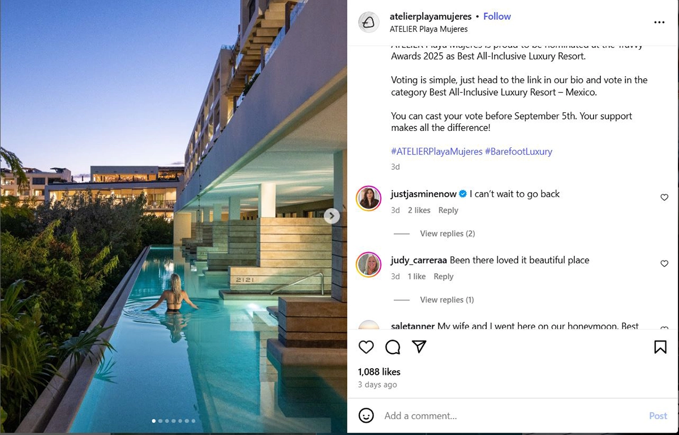Share post using the paper plane icon
The height and width of the screenshot is (435, 679).
[x=419, y=347]
